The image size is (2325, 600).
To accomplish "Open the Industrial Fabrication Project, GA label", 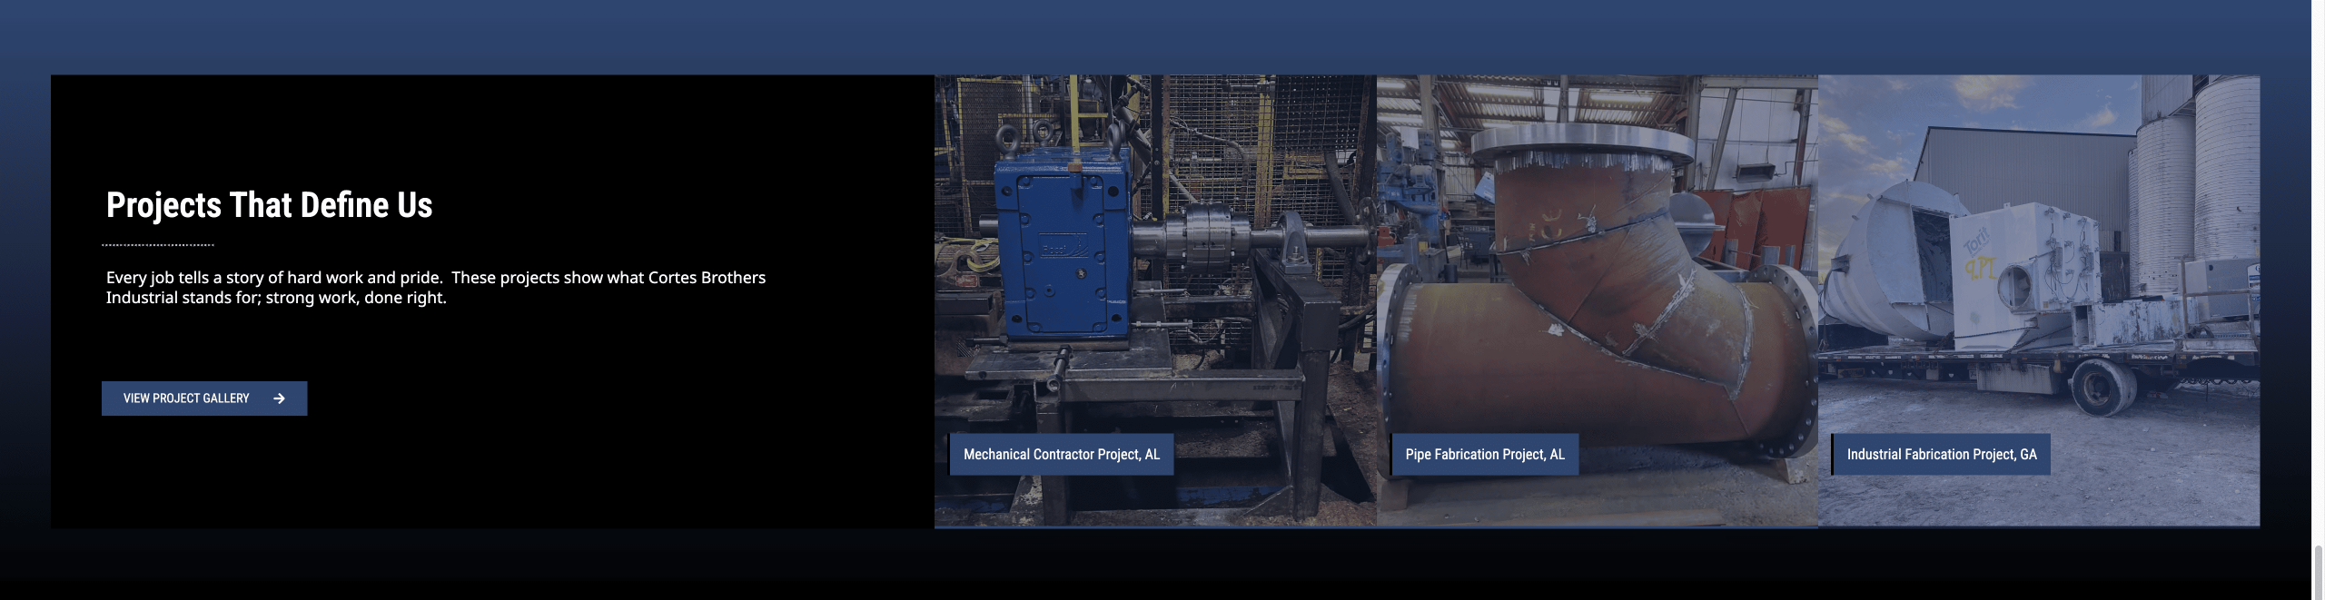I will click(x=1941, y=455).
